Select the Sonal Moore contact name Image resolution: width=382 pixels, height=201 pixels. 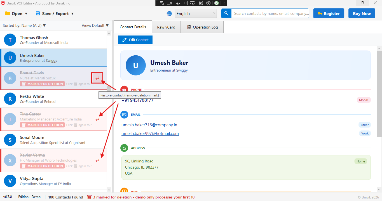pos(32,138)
